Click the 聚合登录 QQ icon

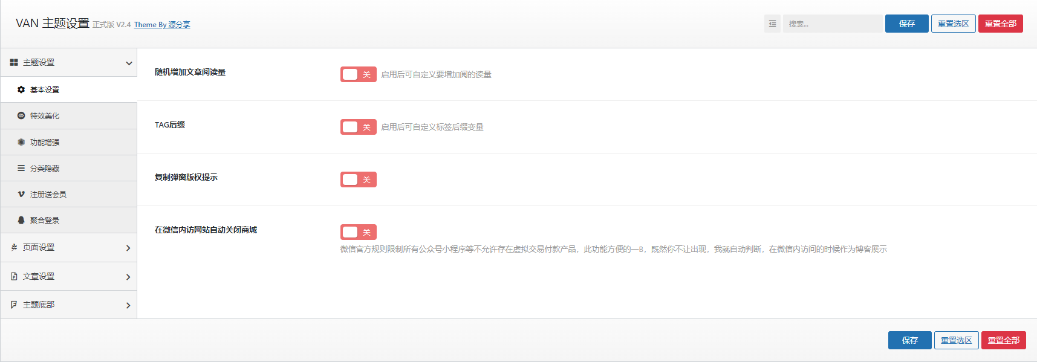21,220
